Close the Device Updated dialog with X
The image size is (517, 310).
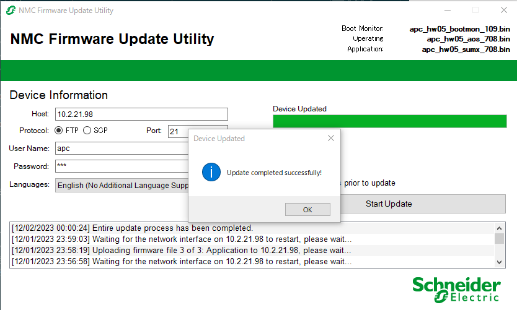pos(331,138)
